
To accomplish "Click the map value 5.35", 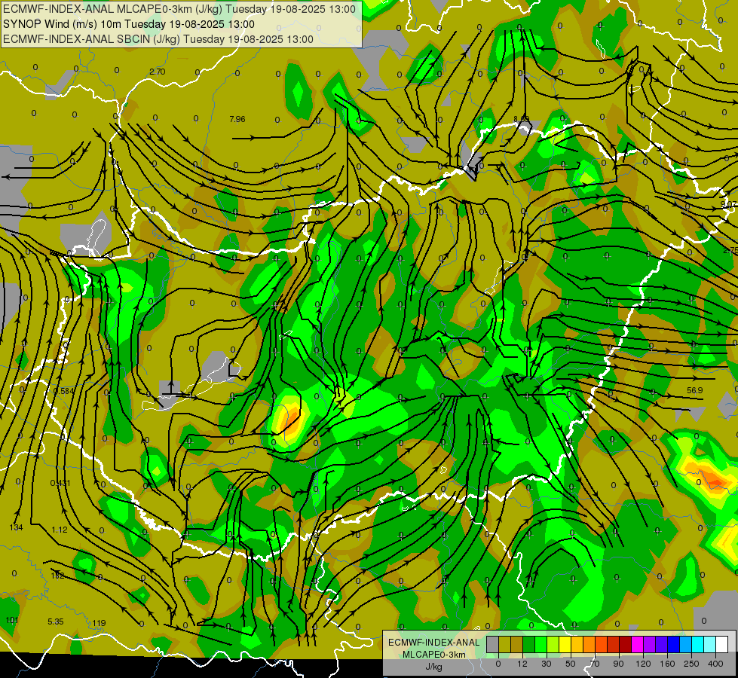I will tap(56, 621).
